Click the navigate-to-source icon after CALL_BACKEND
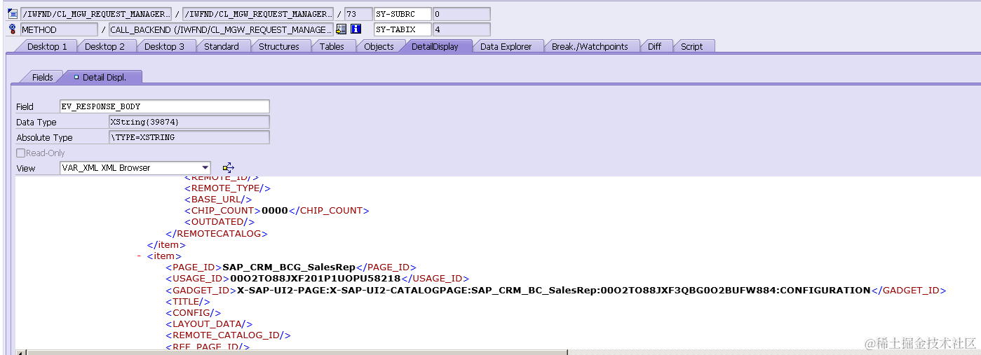This screenshot has width=981, height=355. [341, 29]
